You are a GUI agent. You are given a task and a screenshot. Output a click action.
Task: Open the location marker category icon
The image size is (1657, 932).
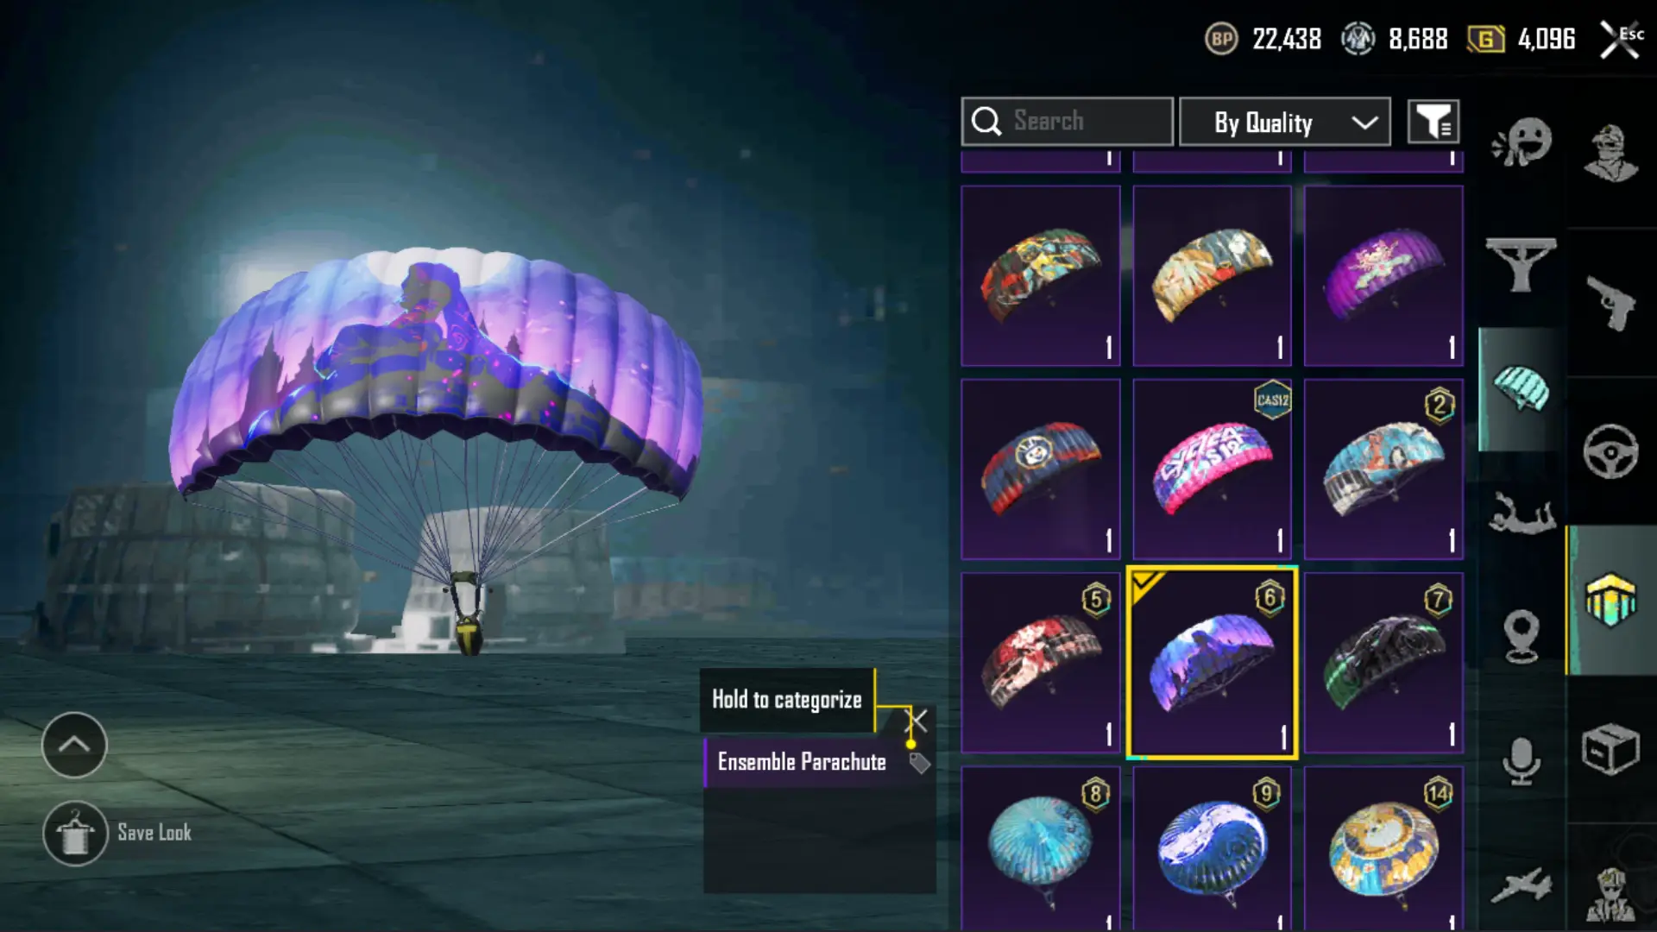(1522, 636)
